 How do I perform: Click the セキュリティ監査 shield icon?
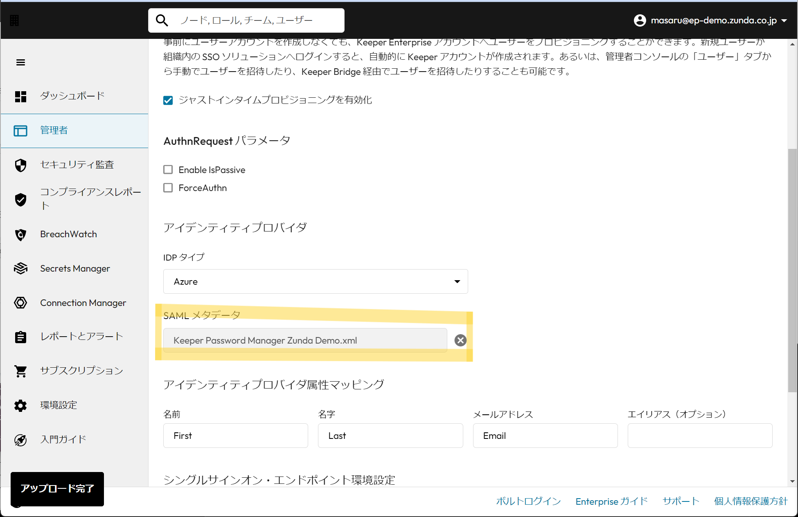20,165
